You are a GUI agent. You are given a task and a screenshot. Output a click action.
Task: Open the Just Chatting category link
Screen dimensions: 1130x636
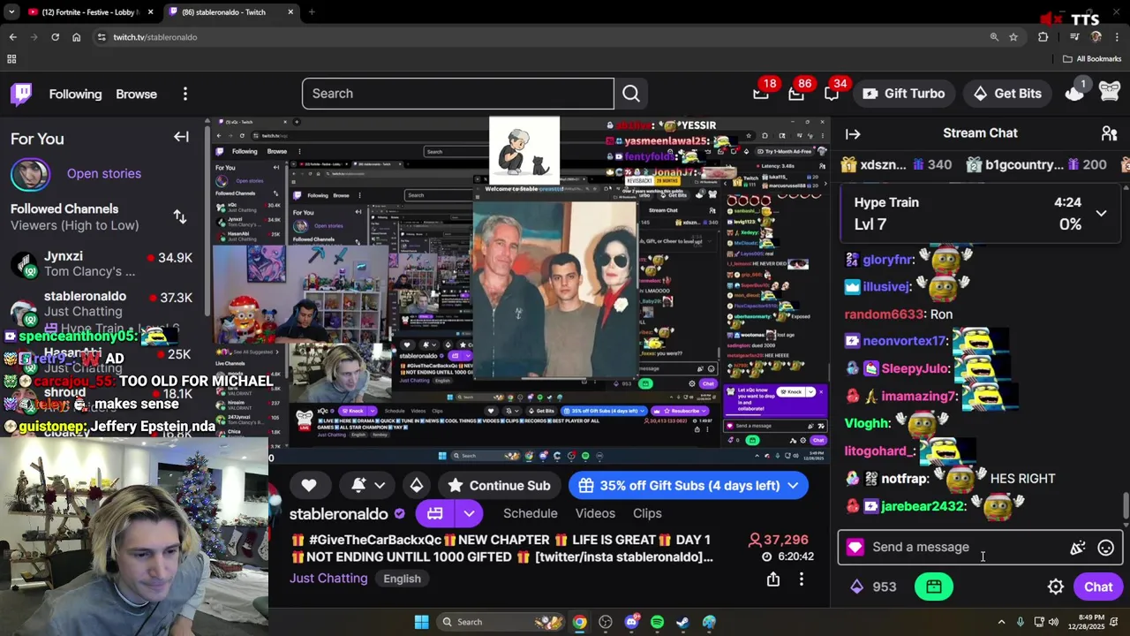328,579
